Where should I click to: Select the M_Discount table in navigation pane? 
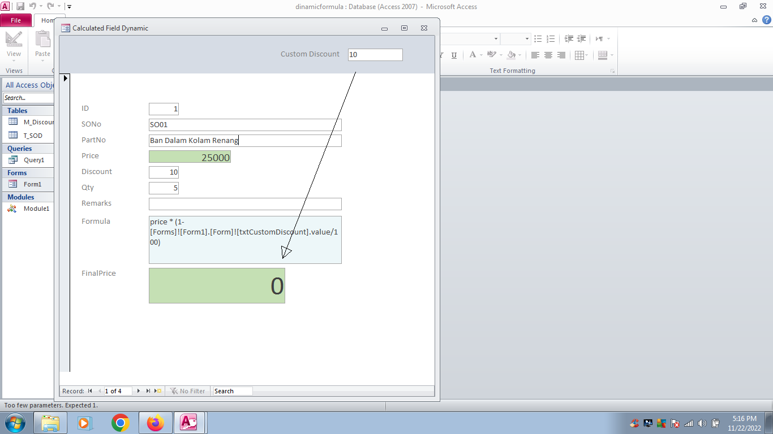(x=28, y=122)
